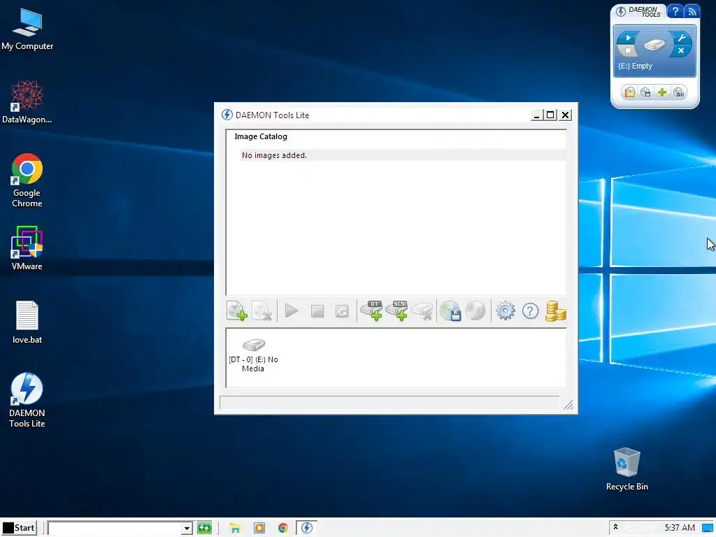Open the Start menu
The width and height of the screenshot is (716, 537).
click(x=19, y=528)
